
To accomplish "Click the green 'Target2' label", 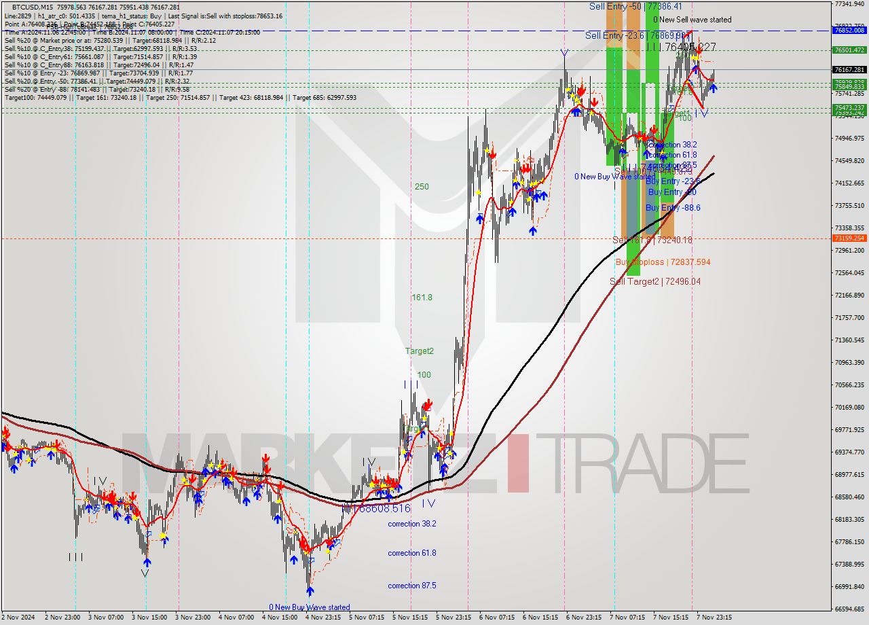I will (420, 351).
